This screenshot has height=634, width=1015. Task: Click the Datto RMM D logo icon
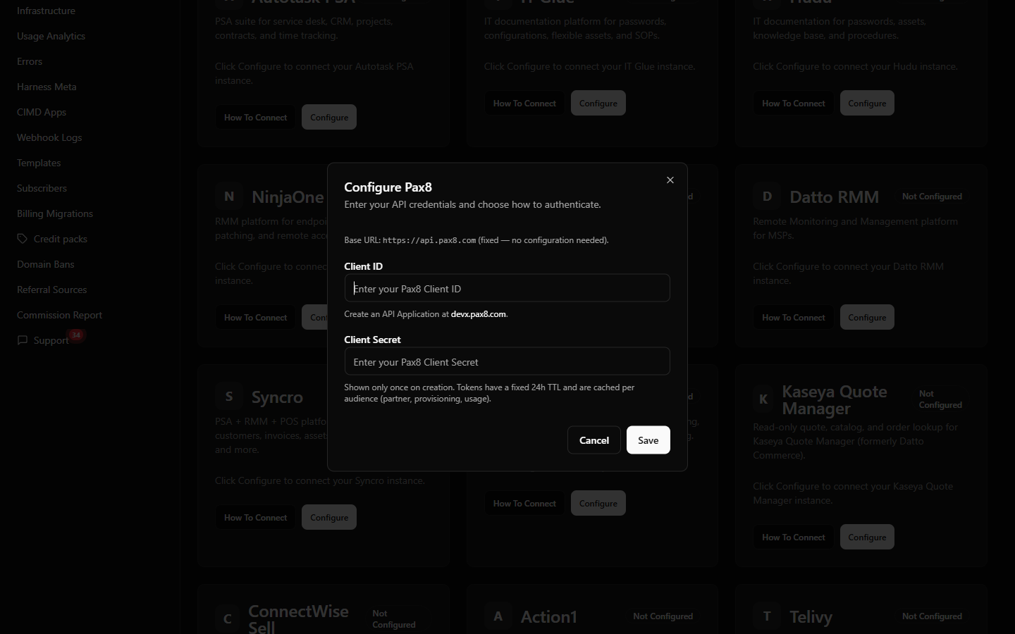pyautogui.click(x=767, y=197)
